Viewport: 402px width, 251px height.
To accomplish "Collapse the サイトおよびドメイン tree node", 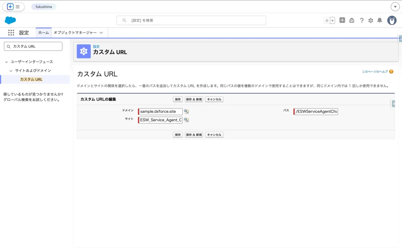I will pyautogui.click(x=11, y=71).
